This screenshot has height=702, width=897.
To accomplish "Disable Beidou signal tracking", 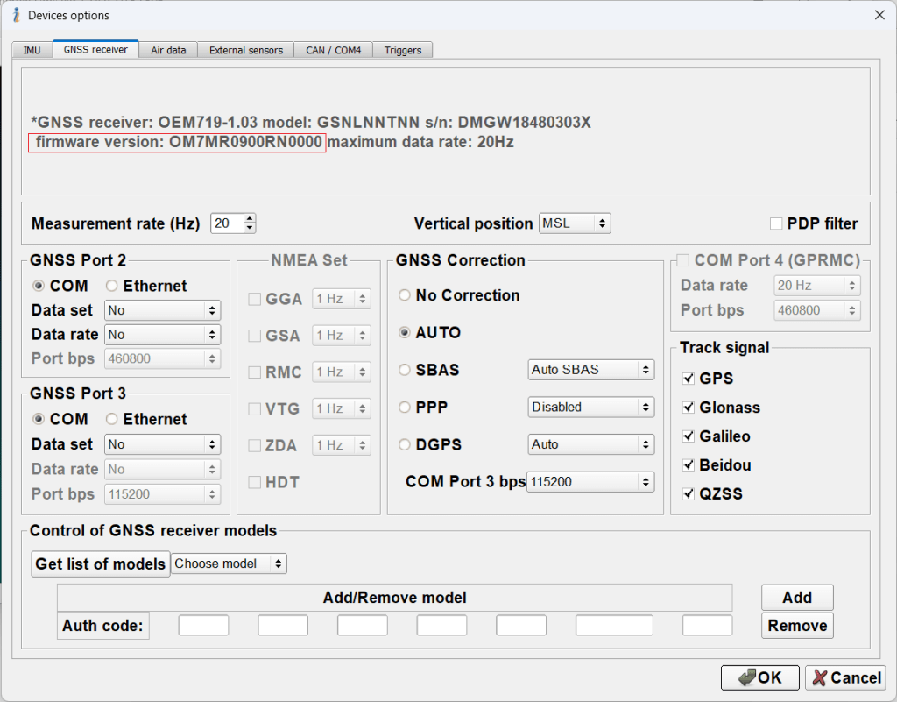I will [689, 464].
